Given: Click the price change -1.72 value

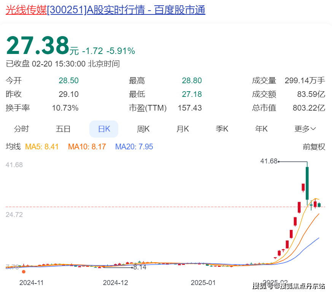Looking at the screenshot, I should [x=92, y=51].
